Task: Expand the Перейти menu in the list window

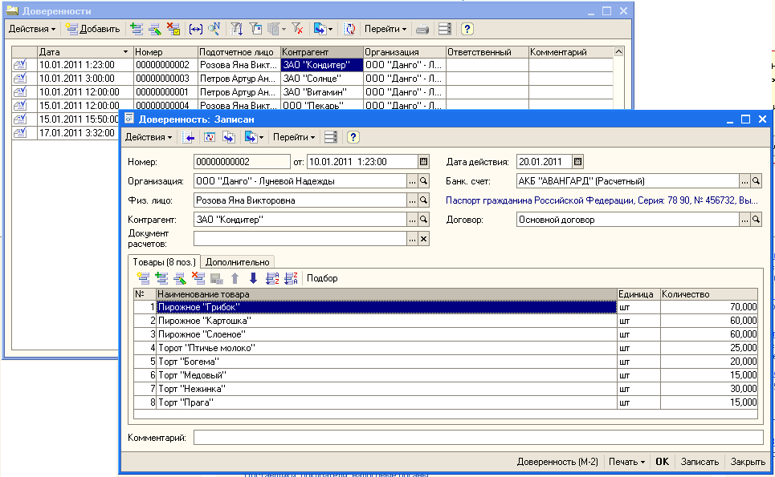Action: 385,29
